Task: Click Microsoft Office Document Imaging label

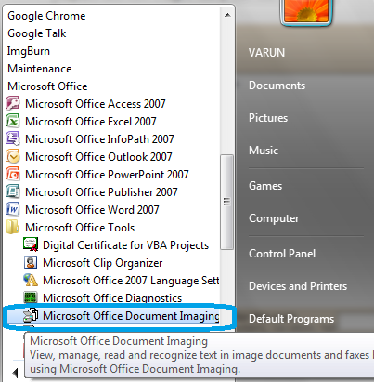Action: point(131,316)
